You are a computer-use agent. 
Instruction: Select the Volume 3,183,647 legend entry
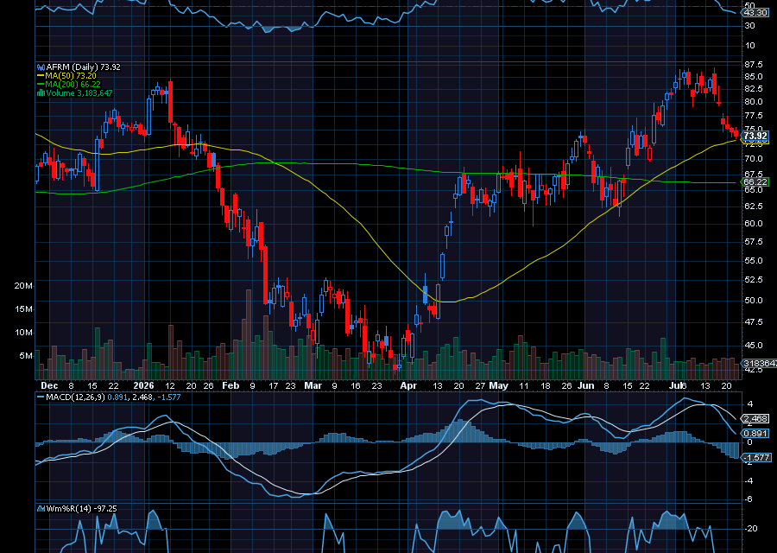(x=79, y=92)
